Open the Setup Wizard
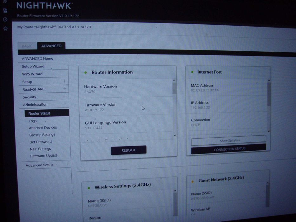Screen dimensions: 296x222 click(x=33, y=66)
